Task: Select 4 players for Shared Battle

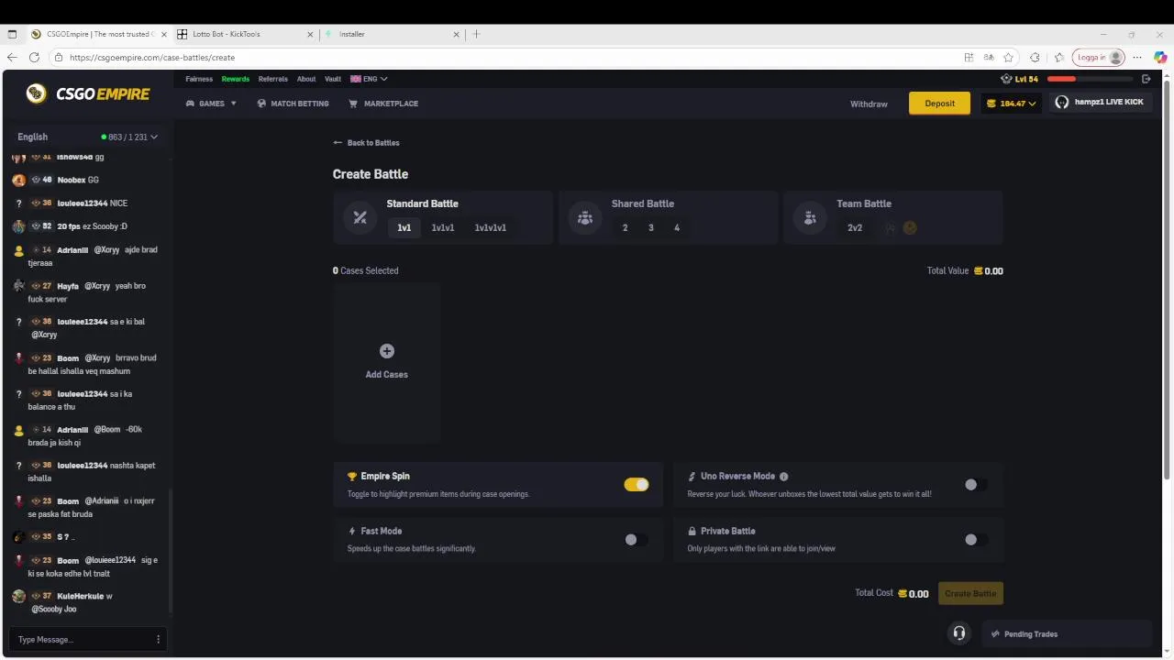Action: (x=677, y=228)
